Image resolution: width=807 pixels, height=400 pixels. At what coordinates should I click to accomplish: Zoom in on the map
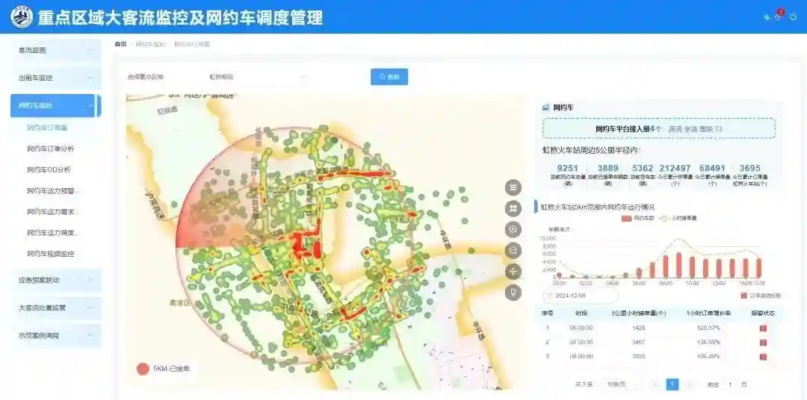coord(513,229)
